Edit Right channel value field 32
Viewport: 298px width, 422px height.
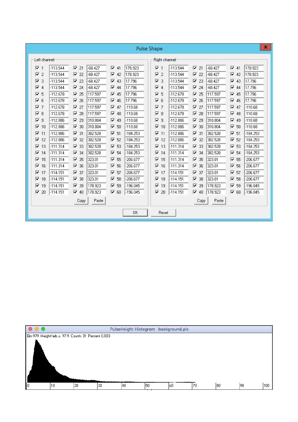216,140
